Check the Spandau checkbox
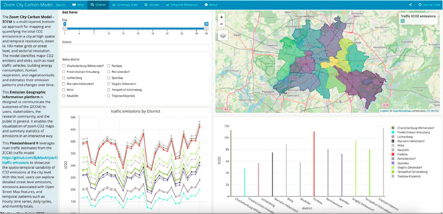 [109, 78]
